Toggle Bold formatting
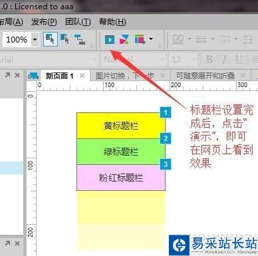The image size is (258, 256). (x=209, y=59)
